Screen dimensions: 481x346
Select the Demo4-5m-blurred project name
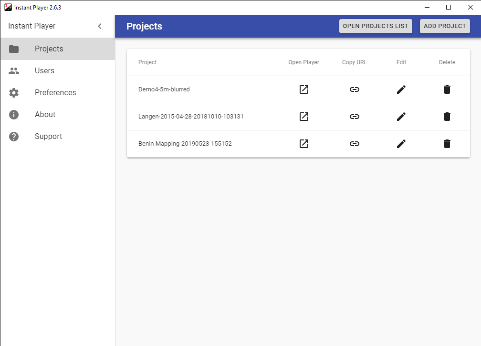point(164,89)
